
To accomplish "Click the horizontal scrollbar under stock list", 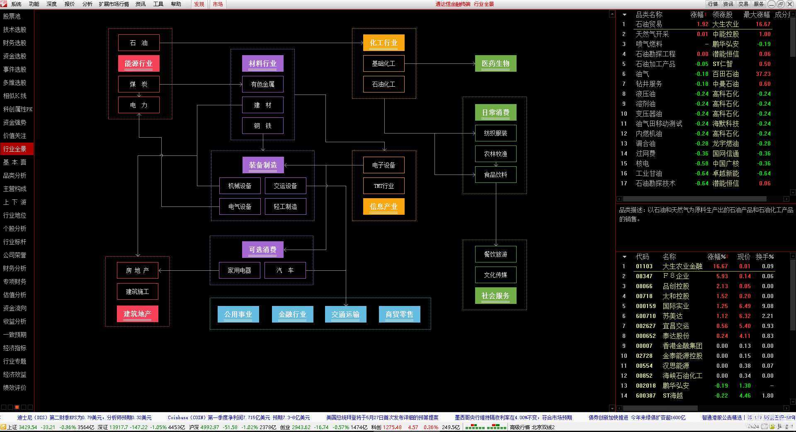I will coord(663,408).
